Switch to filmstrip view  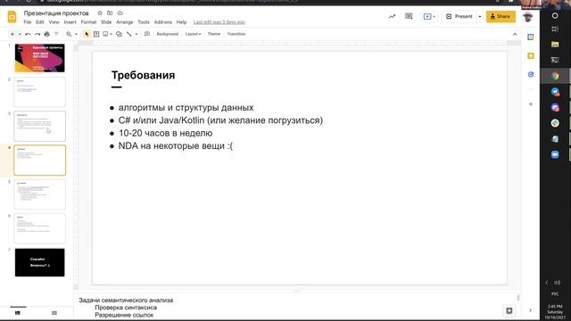(18, 313)
